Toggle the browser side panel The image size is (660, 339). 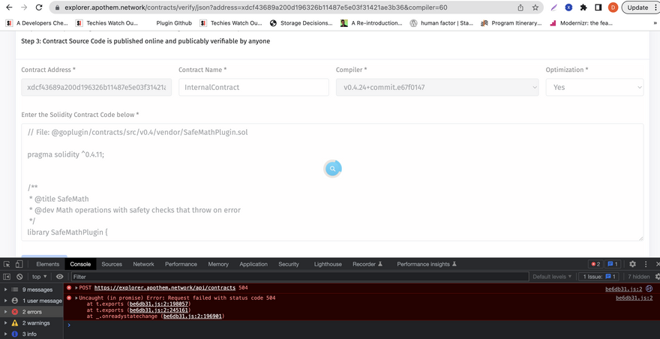pyautogui.click(x=598, y=7)
